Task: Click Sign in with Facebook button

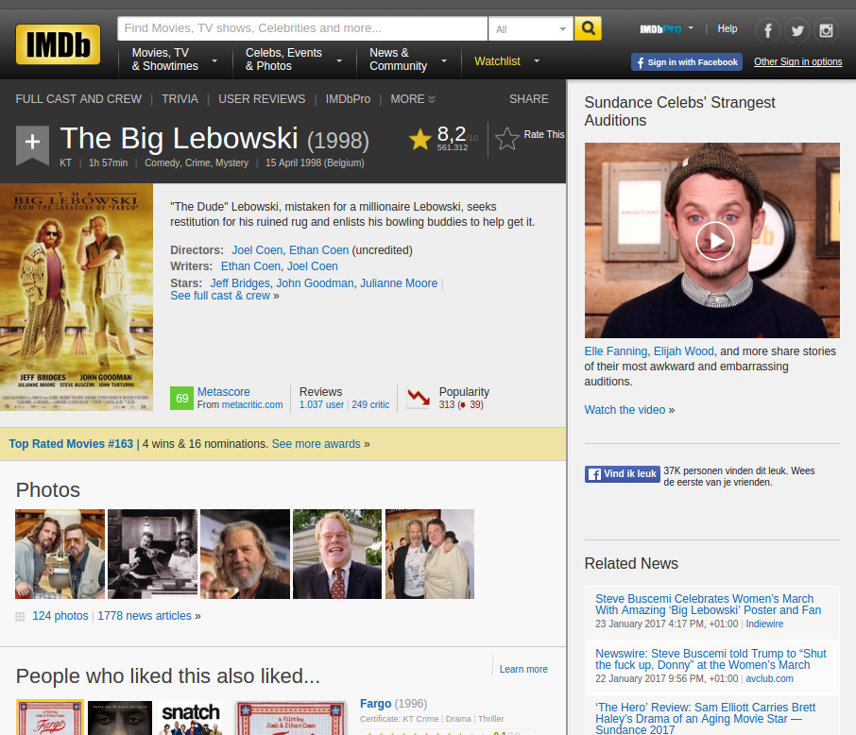Action: (686, 62)
